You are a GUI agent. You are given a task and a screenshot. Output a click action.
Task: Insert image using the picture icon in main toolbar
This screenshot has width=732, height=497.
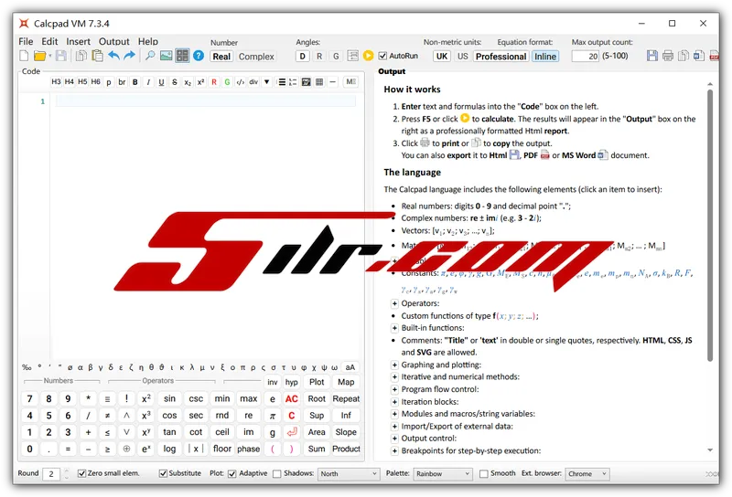pos(167,56)
